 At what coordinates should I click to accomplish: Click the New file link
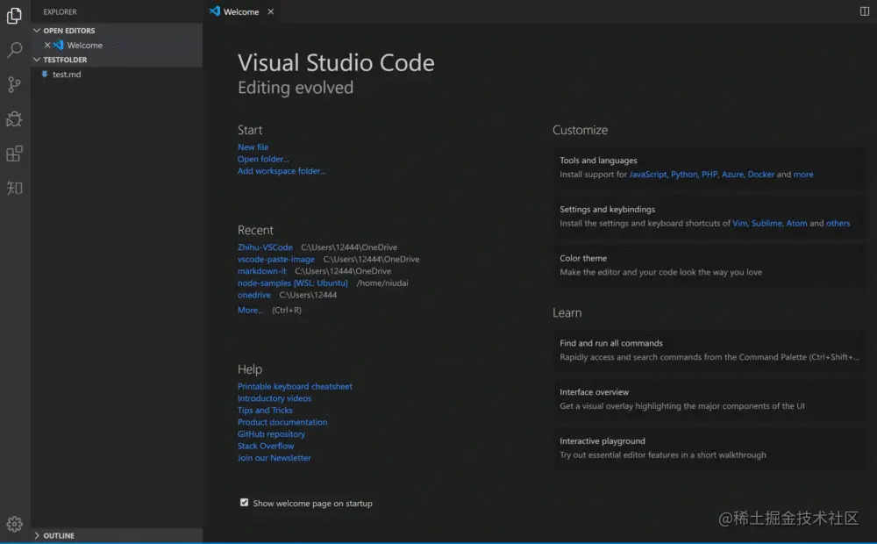click(253, 147)
